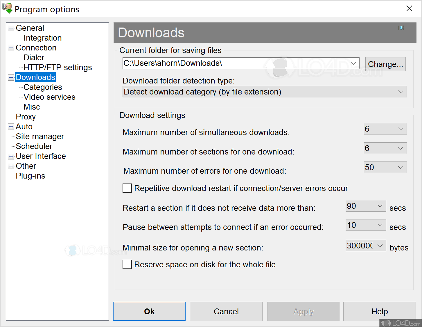Select the Video services page
Image resolution: width=422 pixels, height=327 pixels.
click(49, 97)
